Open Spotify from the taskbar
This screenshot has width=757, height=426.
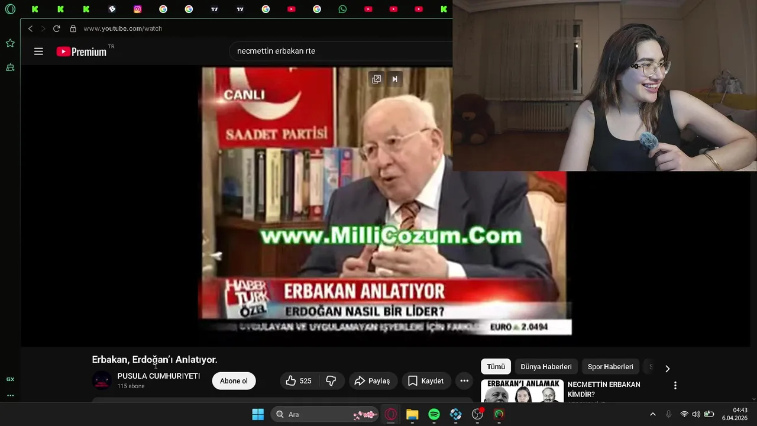[x=434, y=414]
